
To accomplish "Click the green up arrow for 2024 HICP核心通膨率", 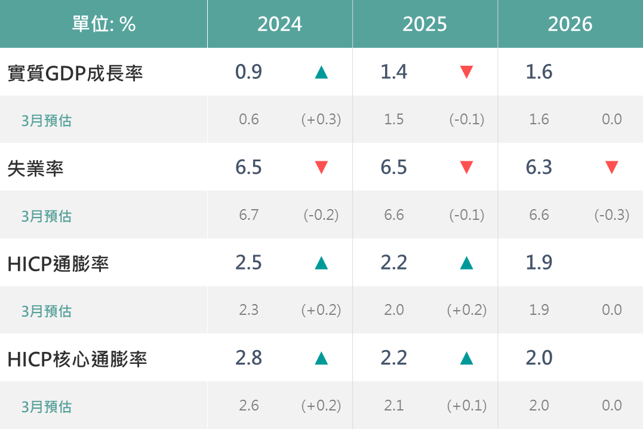I will [321, 358].
